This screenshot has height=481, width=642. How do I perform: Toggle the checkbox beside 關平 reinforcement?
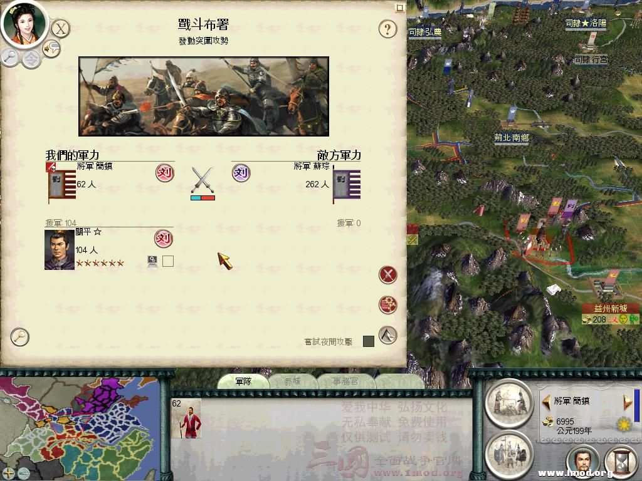pos(168,261)
